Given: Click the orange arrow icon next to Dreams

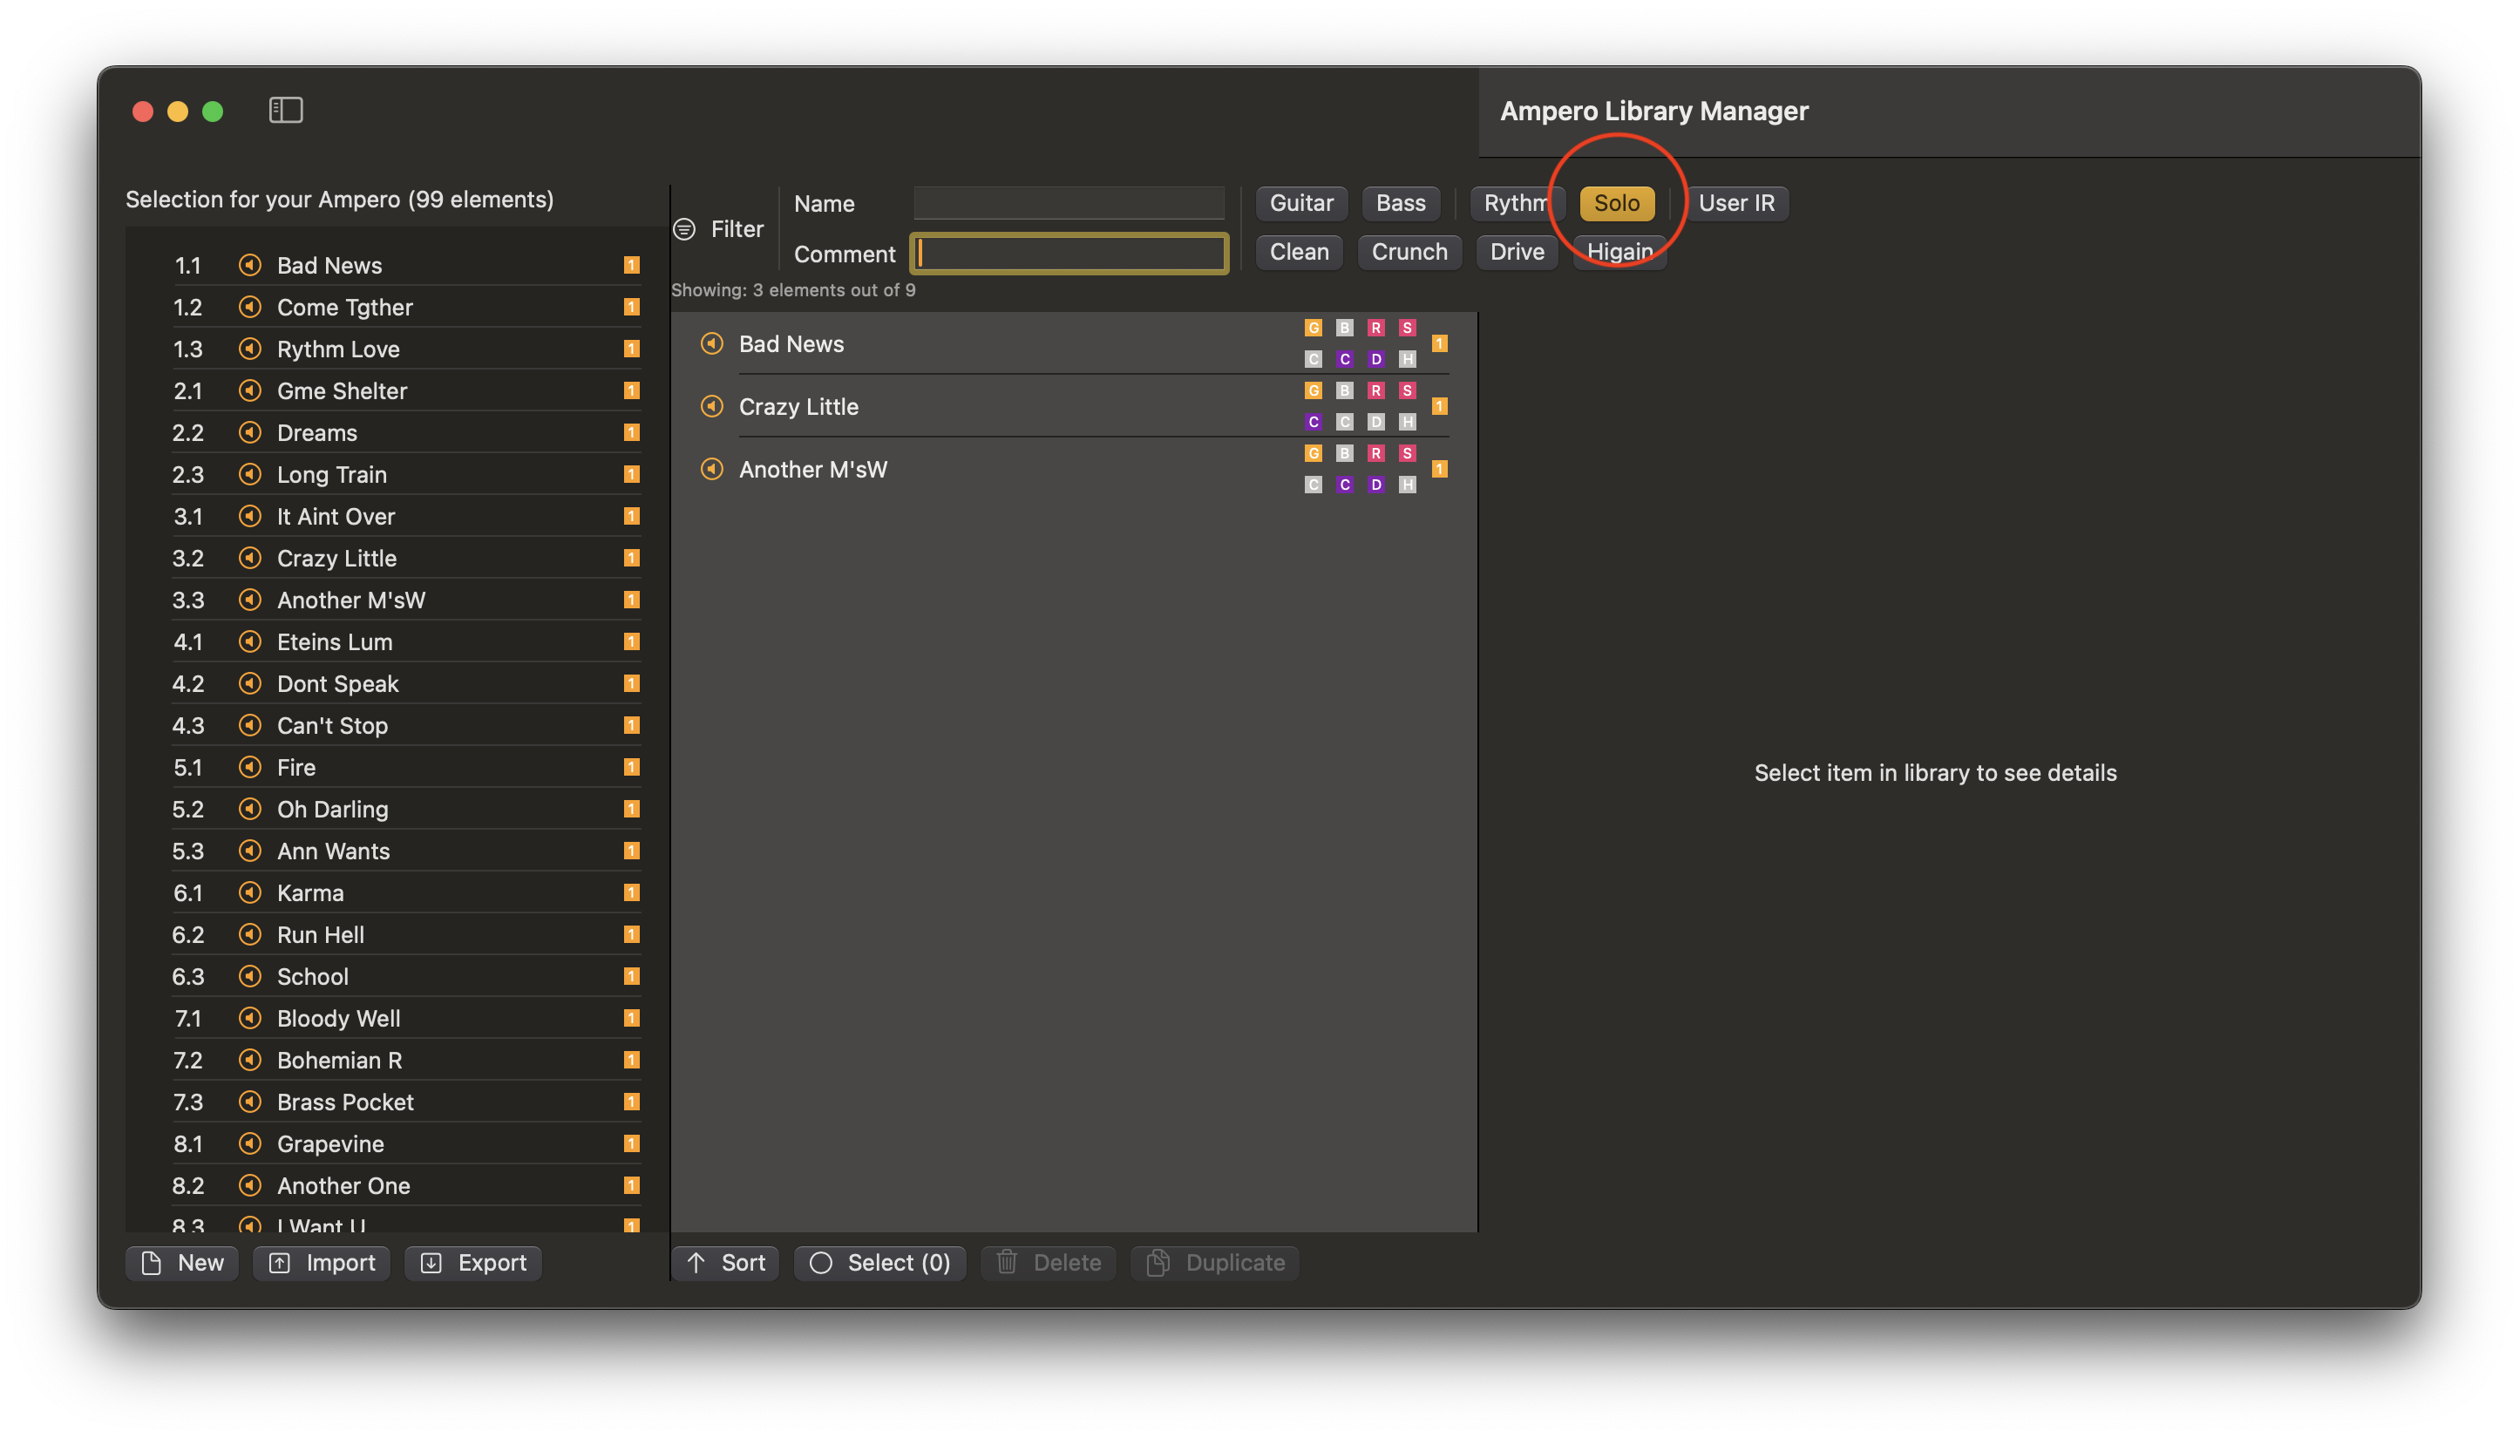Looking at the screenshot, I should (250, 432).
